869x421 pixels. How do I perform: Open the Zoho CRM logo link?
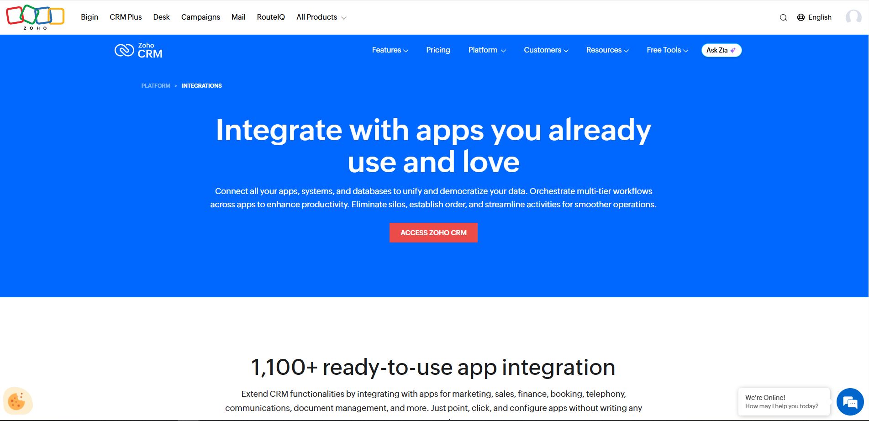point(138,50)
